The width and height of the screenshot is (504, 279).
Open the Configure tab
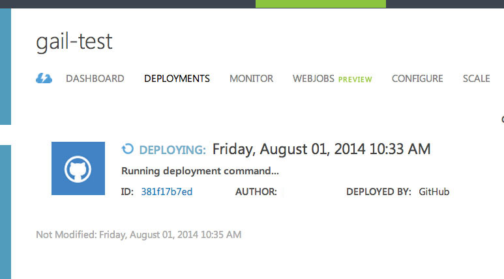pos(417,79)
